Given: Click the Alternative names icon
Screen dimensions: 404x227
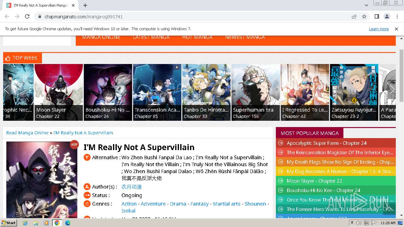Looking at the screenshot, I should (87, 157).
